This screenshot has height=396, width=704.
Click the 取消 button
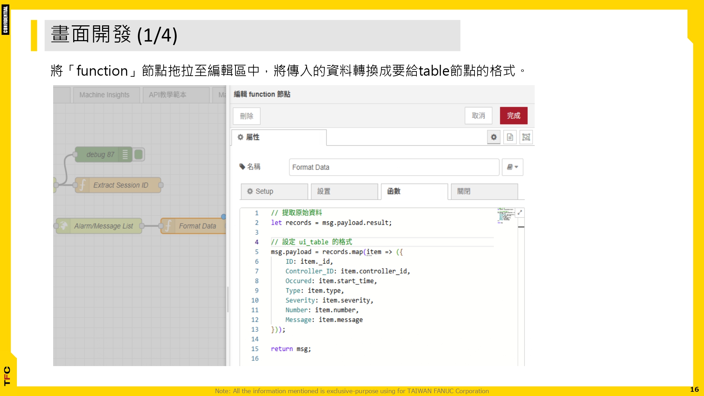[x=478, y=116]
